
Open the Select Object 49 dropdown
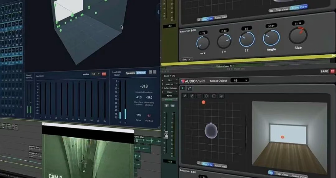pyautogui.click(x=239, y=80)
